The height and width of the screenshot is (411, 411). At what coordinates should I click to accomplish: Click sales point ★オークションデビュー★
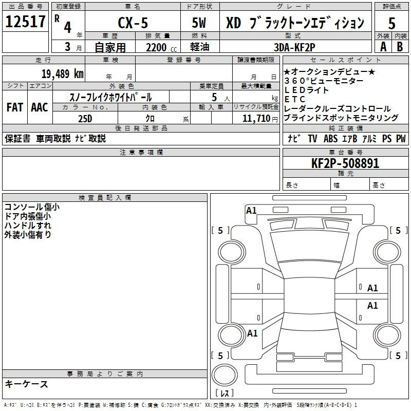coord(329,71)
